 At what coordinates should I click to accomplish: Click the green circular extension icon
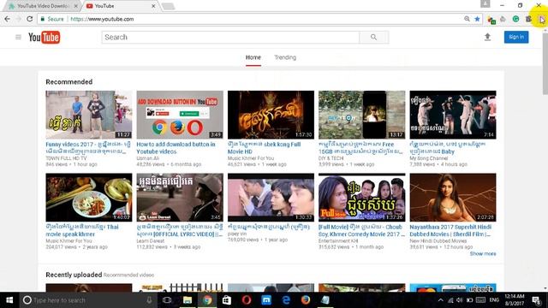[515, 19]
